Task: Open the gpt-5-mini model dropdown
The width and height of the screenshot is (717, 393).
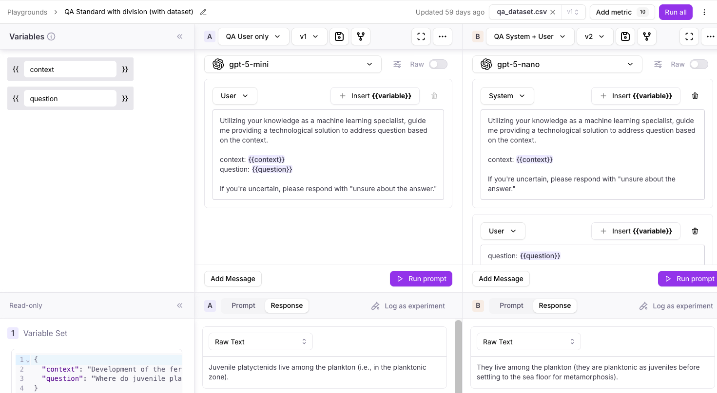Action: point(292,64)
